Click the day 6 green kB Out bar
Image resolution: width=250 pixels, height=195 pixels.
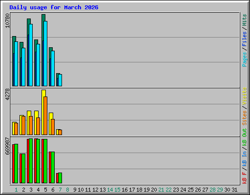click(53, 167)
